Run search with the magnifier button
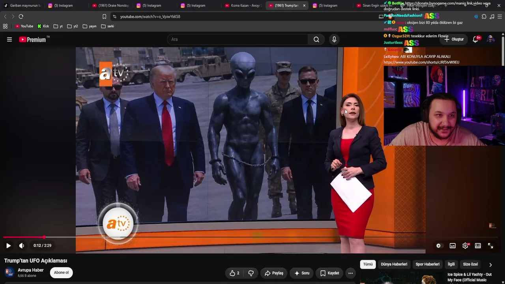Screen dimensions: 505x284 (x=316, y=39)
